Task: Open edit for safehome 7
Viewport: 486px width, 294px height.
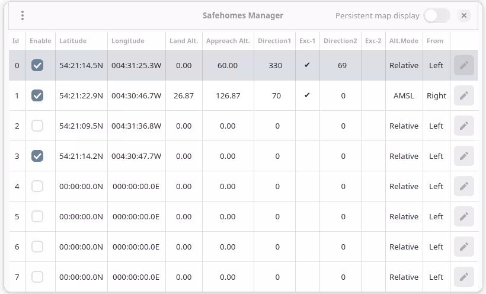Action: (x=463, y=277)
